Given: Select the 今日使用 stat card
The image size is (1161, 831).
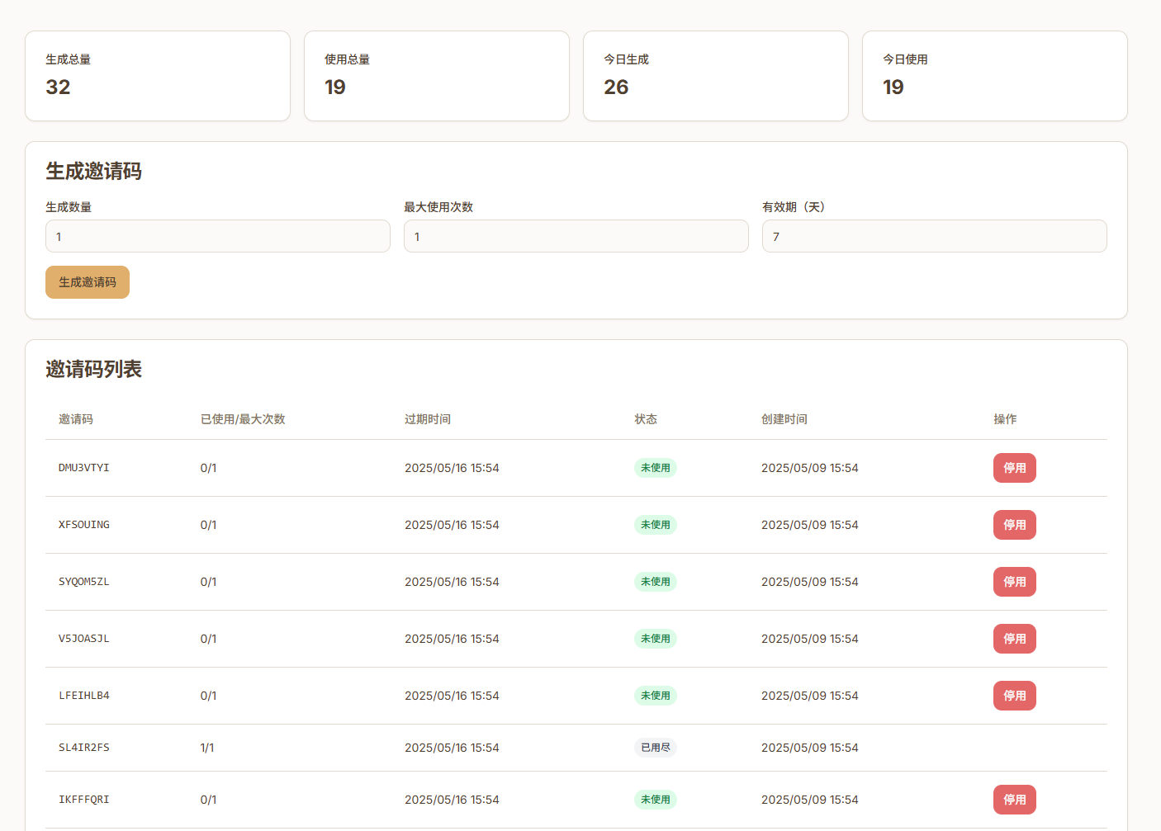Looking at the screenshot, I should pyautogui.click(x=994, y=76).
